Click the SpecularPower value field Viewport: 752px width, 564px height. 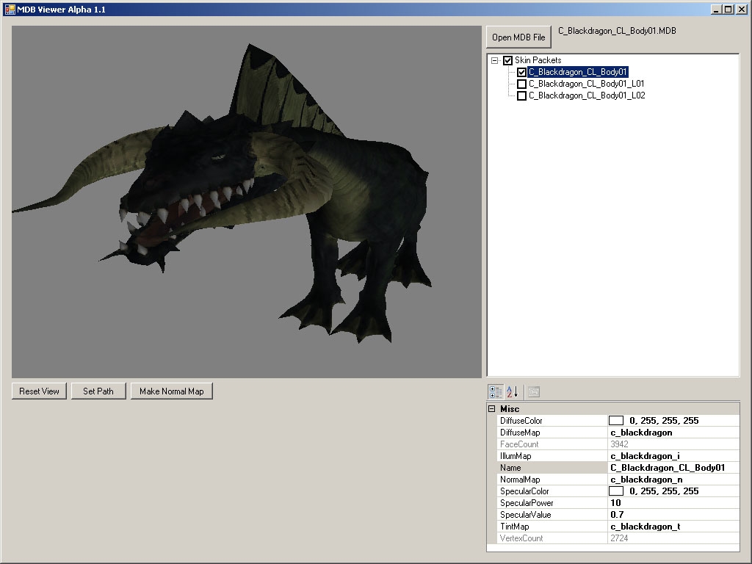672,503
